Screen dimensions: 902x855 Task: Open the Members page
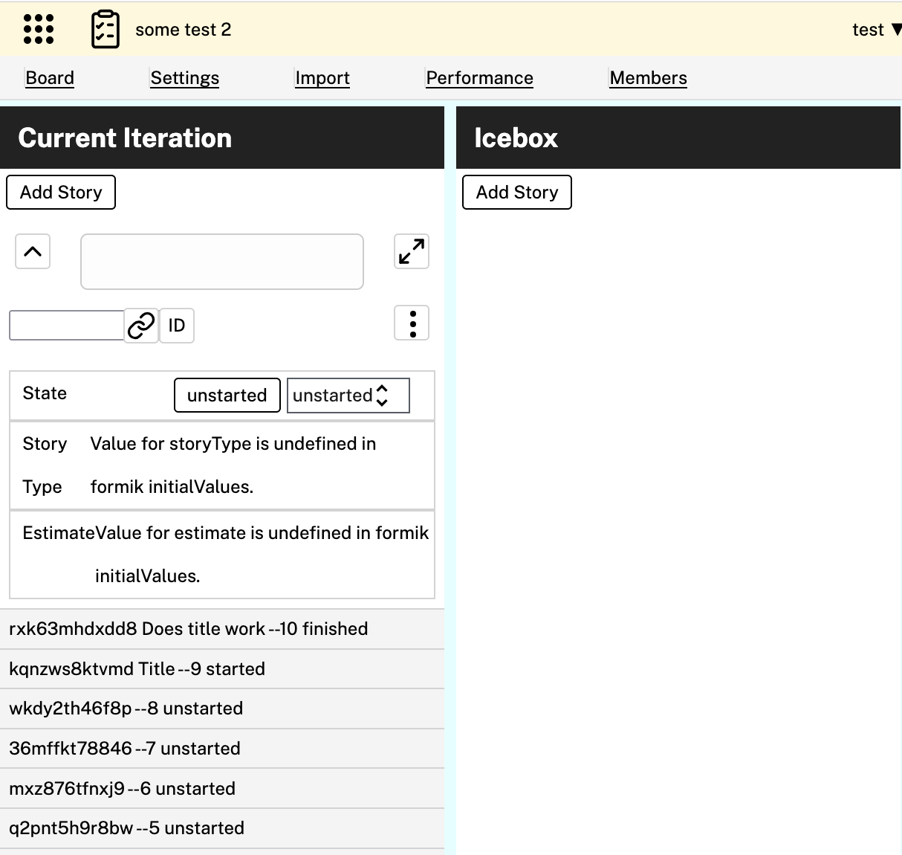point(648,78)
